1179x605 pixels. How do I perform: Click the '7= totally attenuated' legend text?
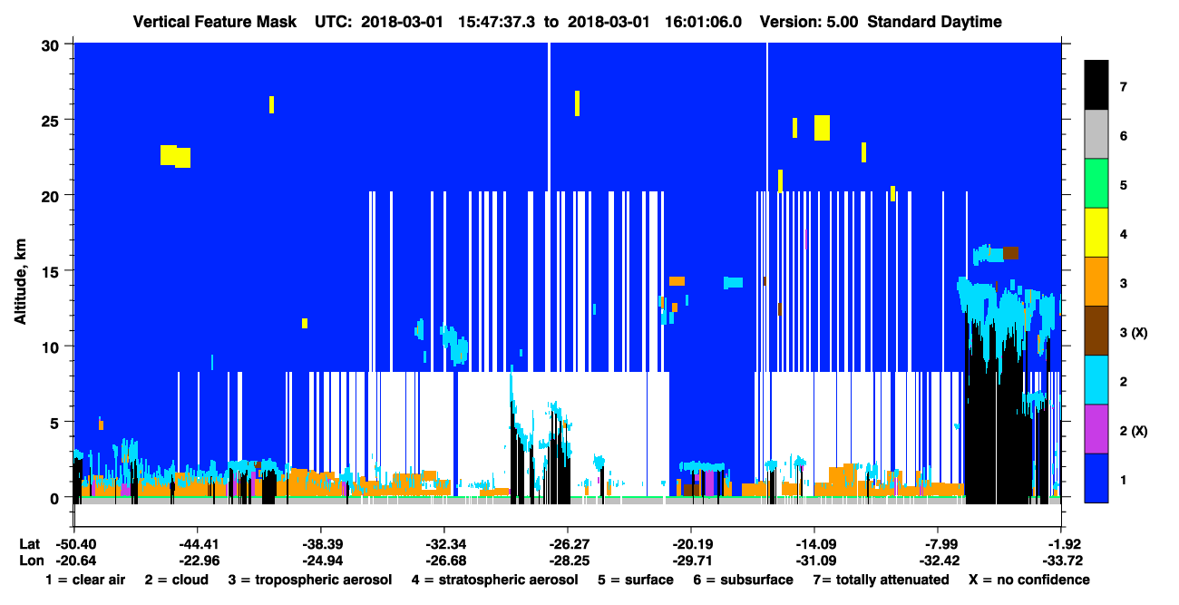coord(881,580)
